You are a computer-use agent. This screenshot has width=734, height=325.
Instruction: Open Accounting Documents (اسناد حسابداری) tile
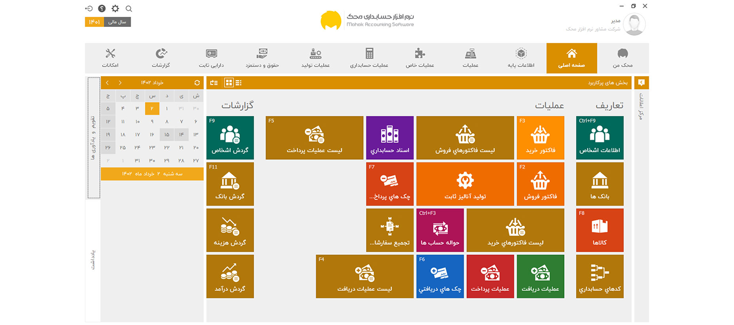pyautogui.click(x=389, y=137)
